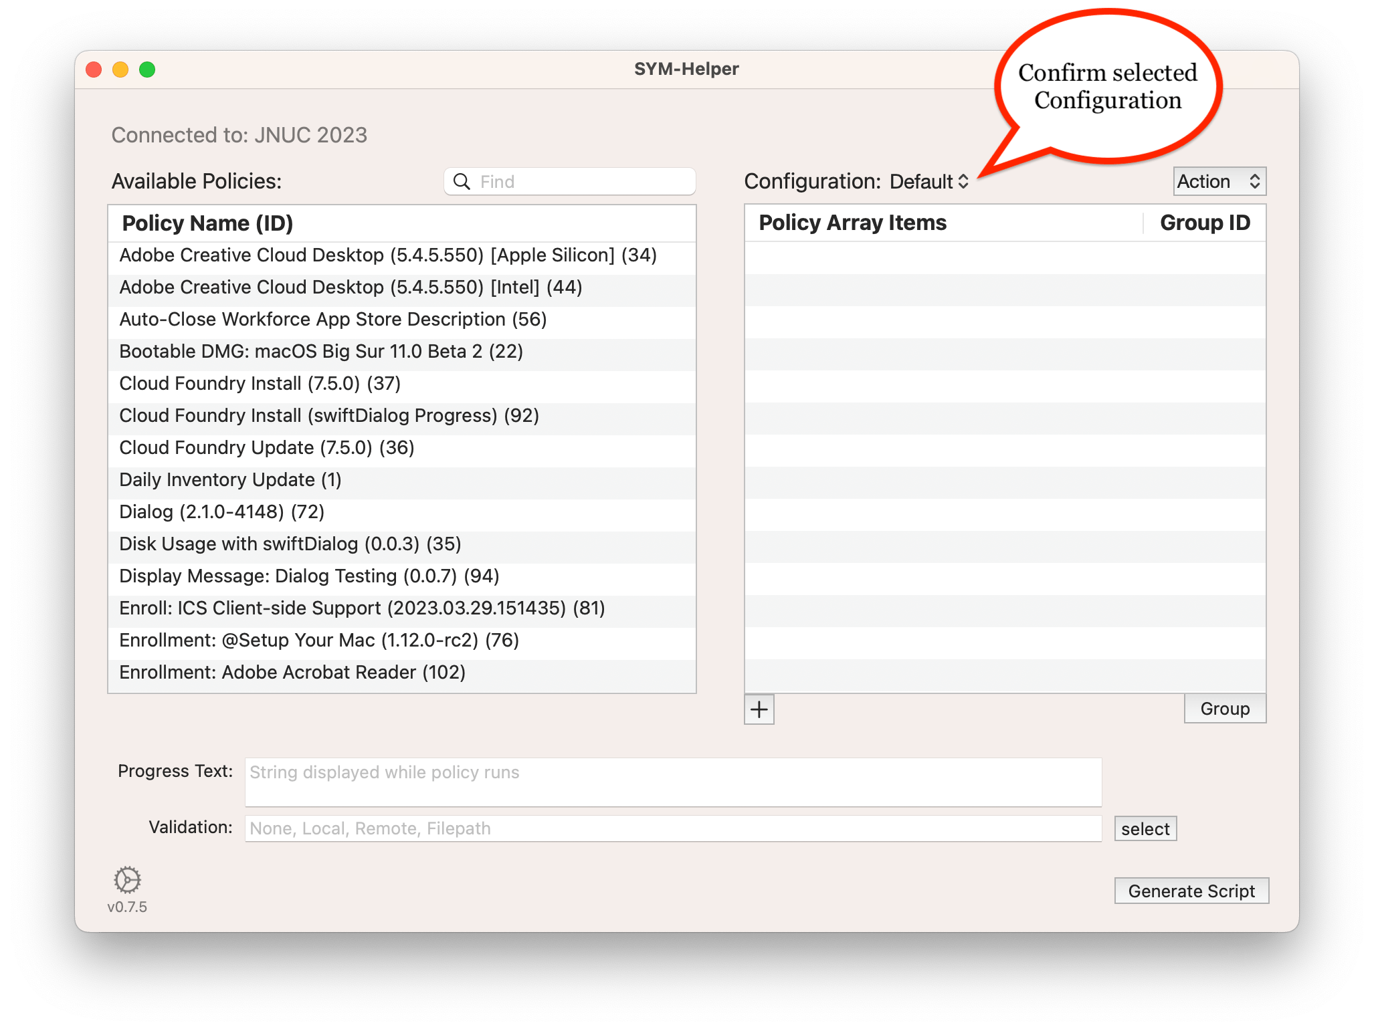Choose Enrollment: Adobe Acrobat Reader policy
This screenshot has height=1031, width=1374.
(x=292, y=673)
